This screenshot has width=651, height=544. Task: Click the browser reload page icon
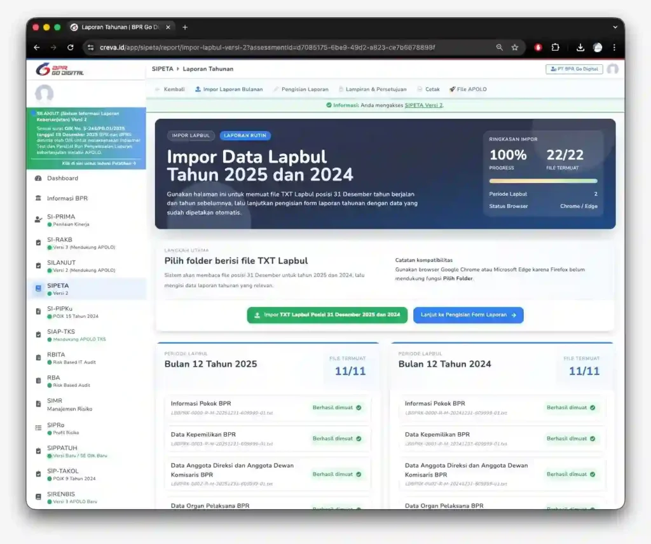70,48
